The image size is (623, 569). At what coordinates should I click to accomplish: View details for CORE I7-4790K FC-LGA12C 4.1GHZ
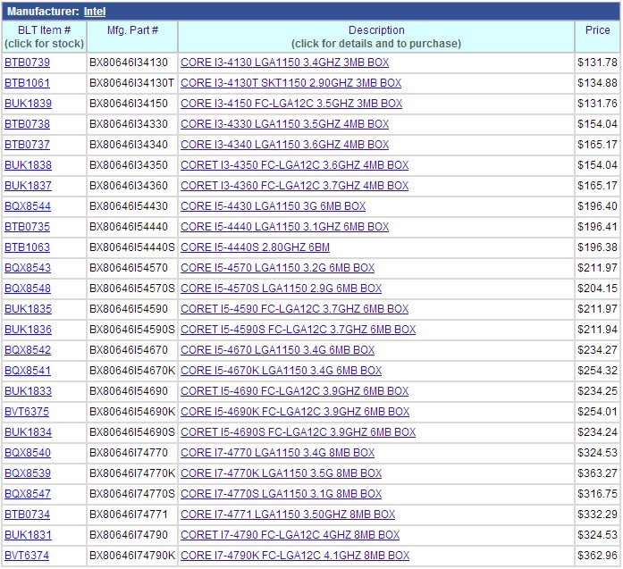pos(295,556)
